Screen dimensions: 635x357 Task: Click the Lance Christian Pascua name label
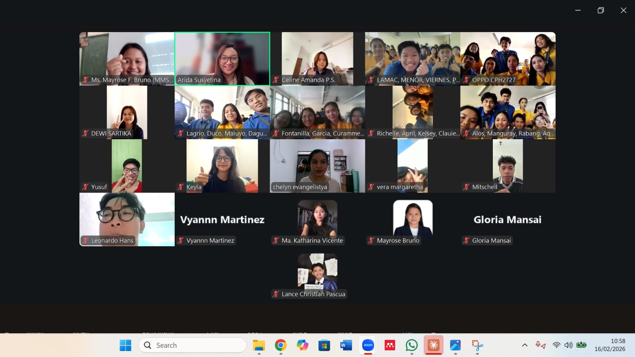tap(313, 294)
